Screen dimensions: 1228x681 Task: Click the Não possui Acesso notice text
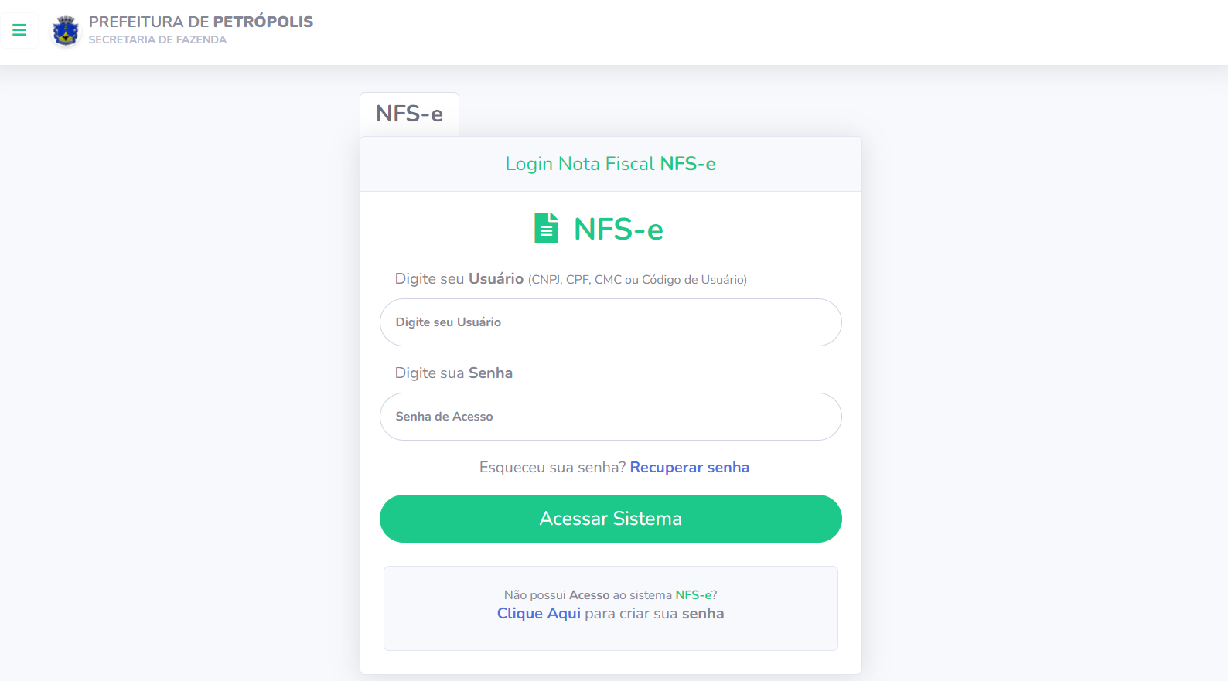click(610, 595)
